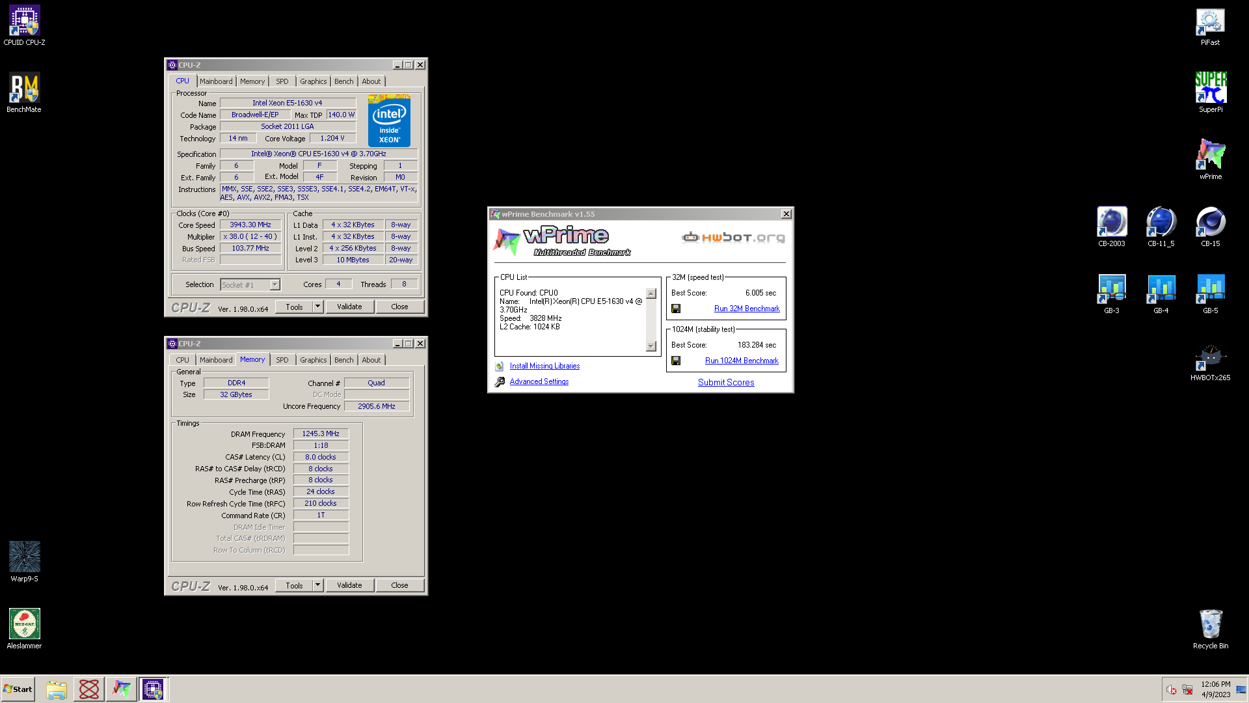This screenshot has width=1249, height=703.
Task: Click CPU List scrollbar up arrow
Action: coord(651,294)
